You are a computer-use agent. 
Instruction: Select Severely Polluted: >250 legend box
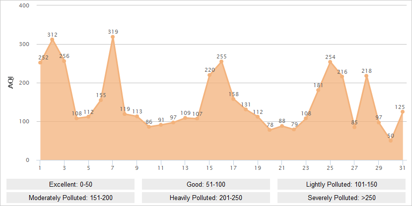(342, 198)
